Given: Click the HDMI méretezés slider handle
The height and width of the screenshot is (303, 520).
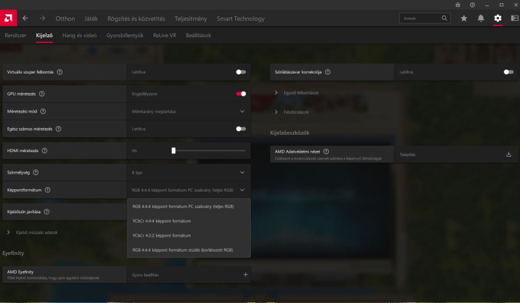Looking at the screenshot, I should pos(174,151).
